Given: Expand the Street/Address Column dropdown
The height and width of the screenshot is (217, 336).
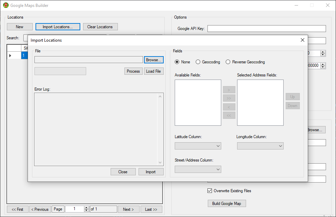Looking at the screenshot, I should (x=218, y=169).
